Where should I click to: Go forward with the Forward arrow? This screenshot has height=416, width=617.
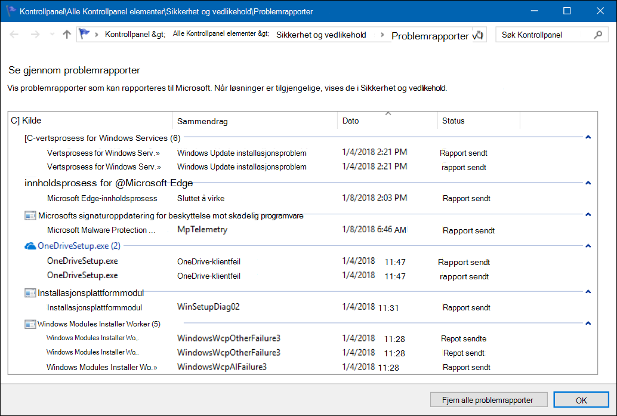pyautogui.click(x=35, y=35)
